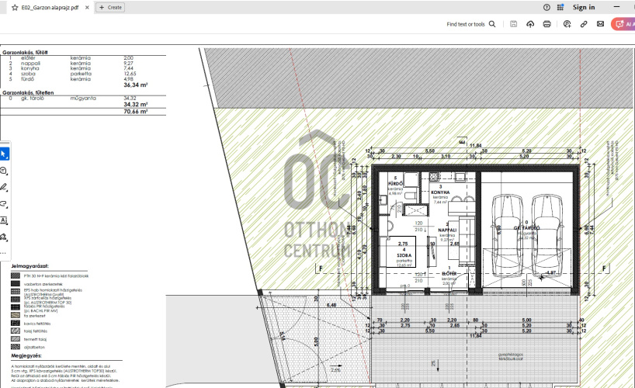This screenshot has width=635, height=388.
Task: Save the document with disk icon
Action: point(513,24)
